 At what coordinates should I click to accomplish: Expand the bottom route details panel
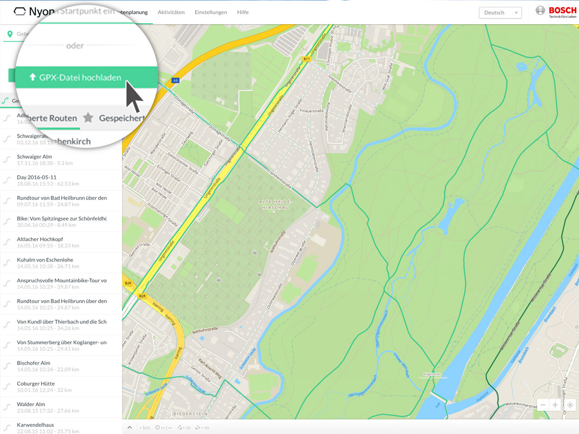coord(130,428)
